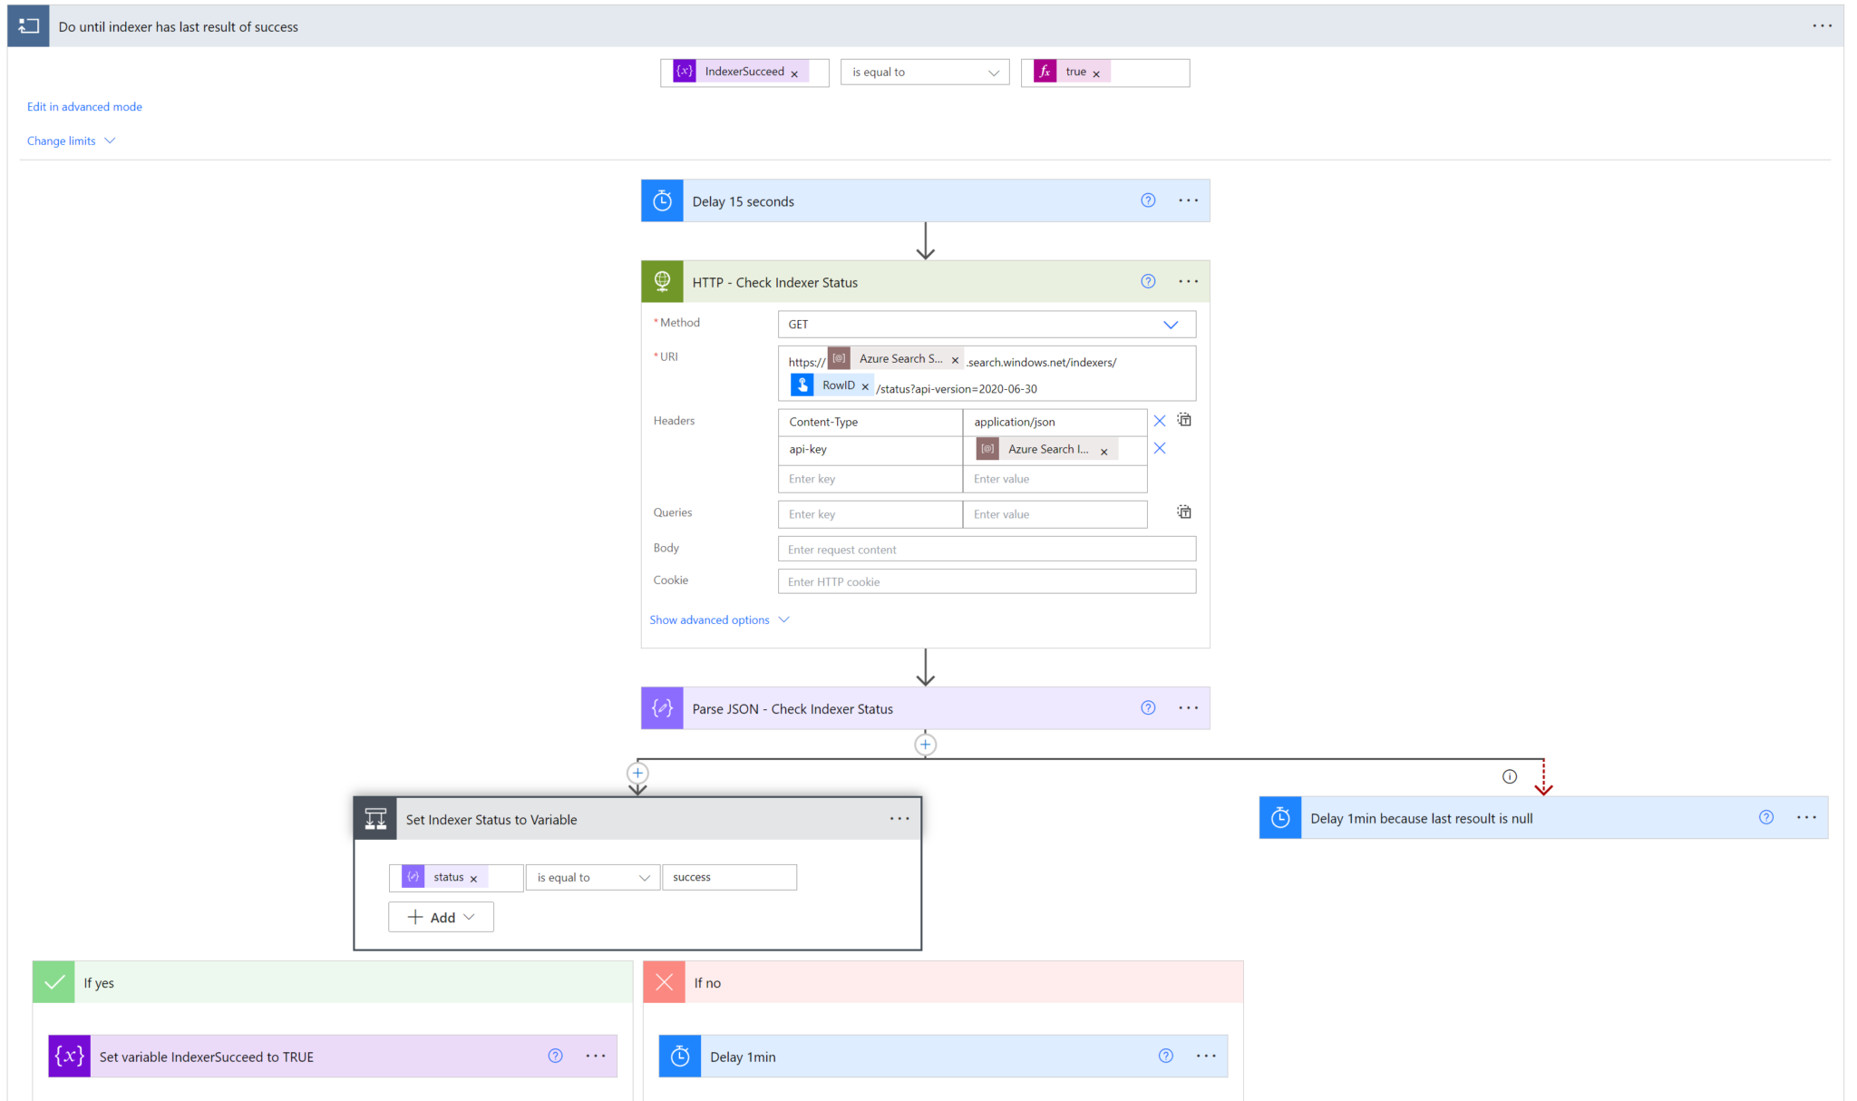Viewport: 1857px width, 1101px height.
Task: Click the variable icon on Set variable IndexerSucceed action
Action: click(x=69, y=1056)
